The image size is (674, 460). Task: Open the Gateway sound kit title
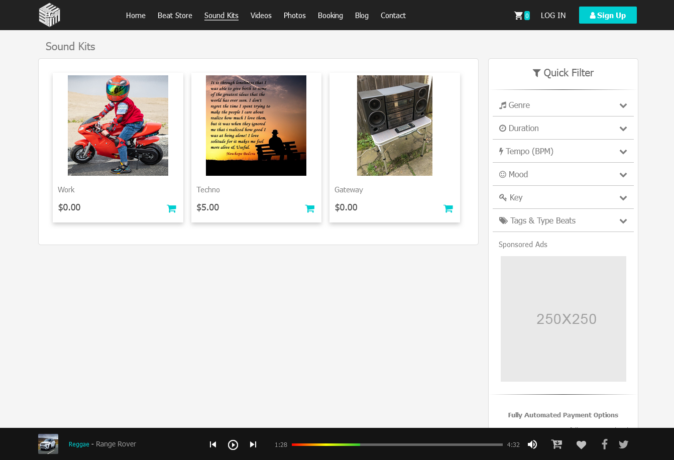point(349,190)
